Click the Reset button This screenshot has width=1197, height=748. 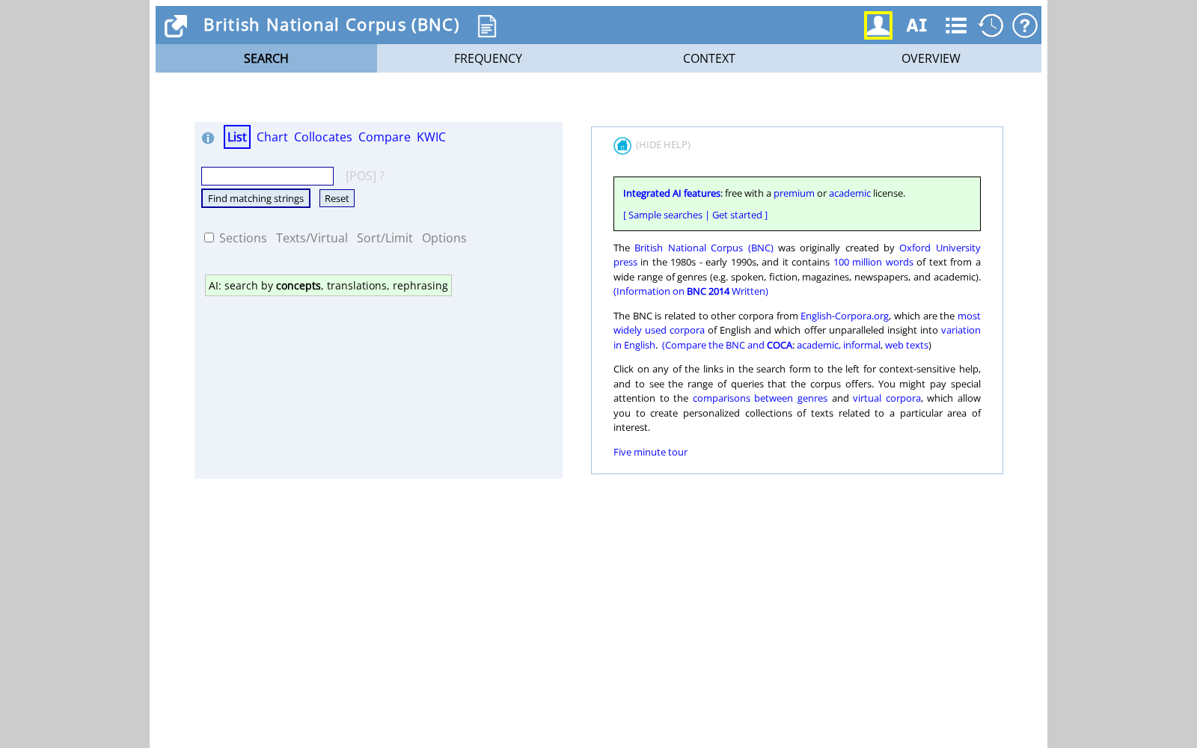coord(337,198)
